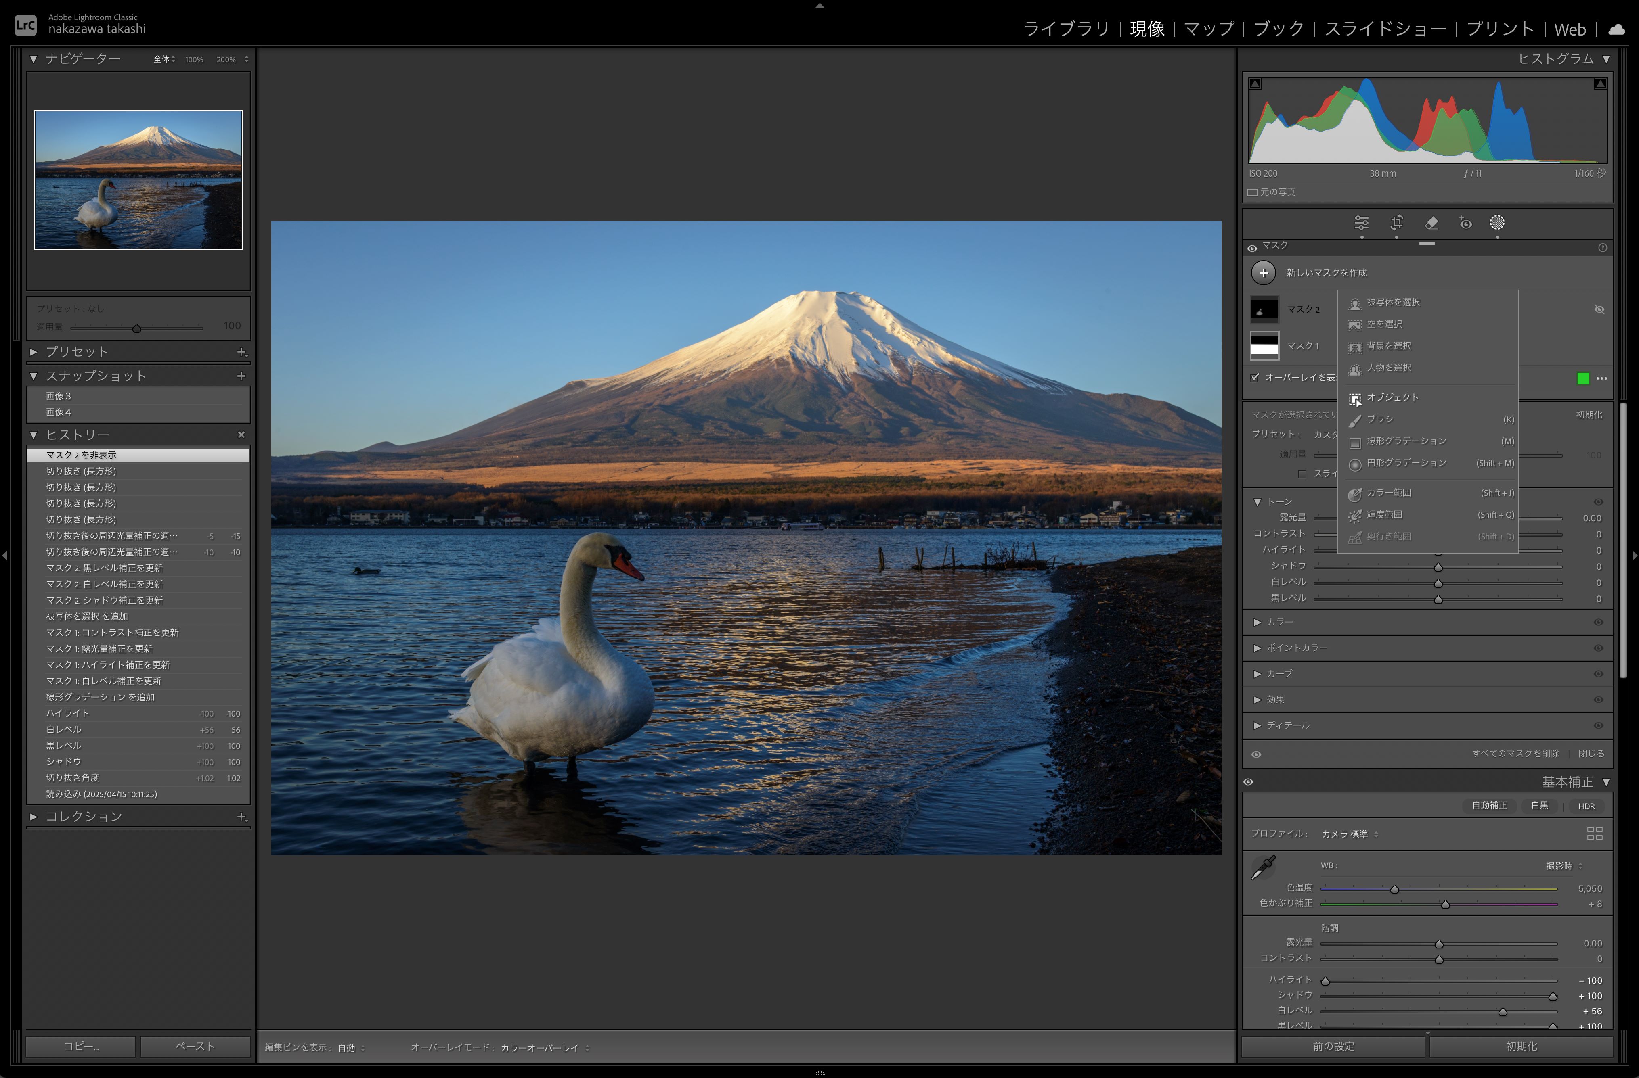Select the healing eraser tool icon

[x=1431, y=222]
